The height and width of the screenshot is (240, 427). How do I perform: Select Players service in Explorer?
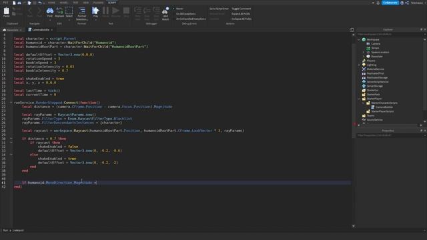[371, 61]
